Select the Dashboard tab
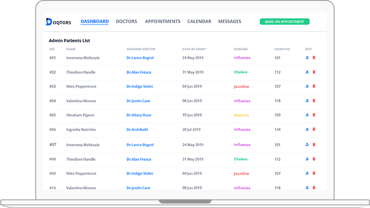 (x=95, y=21)
